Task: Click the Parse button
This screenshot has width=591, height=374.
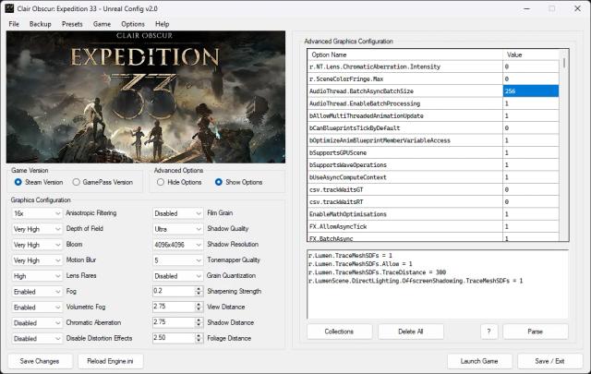Action: click(x=536, y=332)
